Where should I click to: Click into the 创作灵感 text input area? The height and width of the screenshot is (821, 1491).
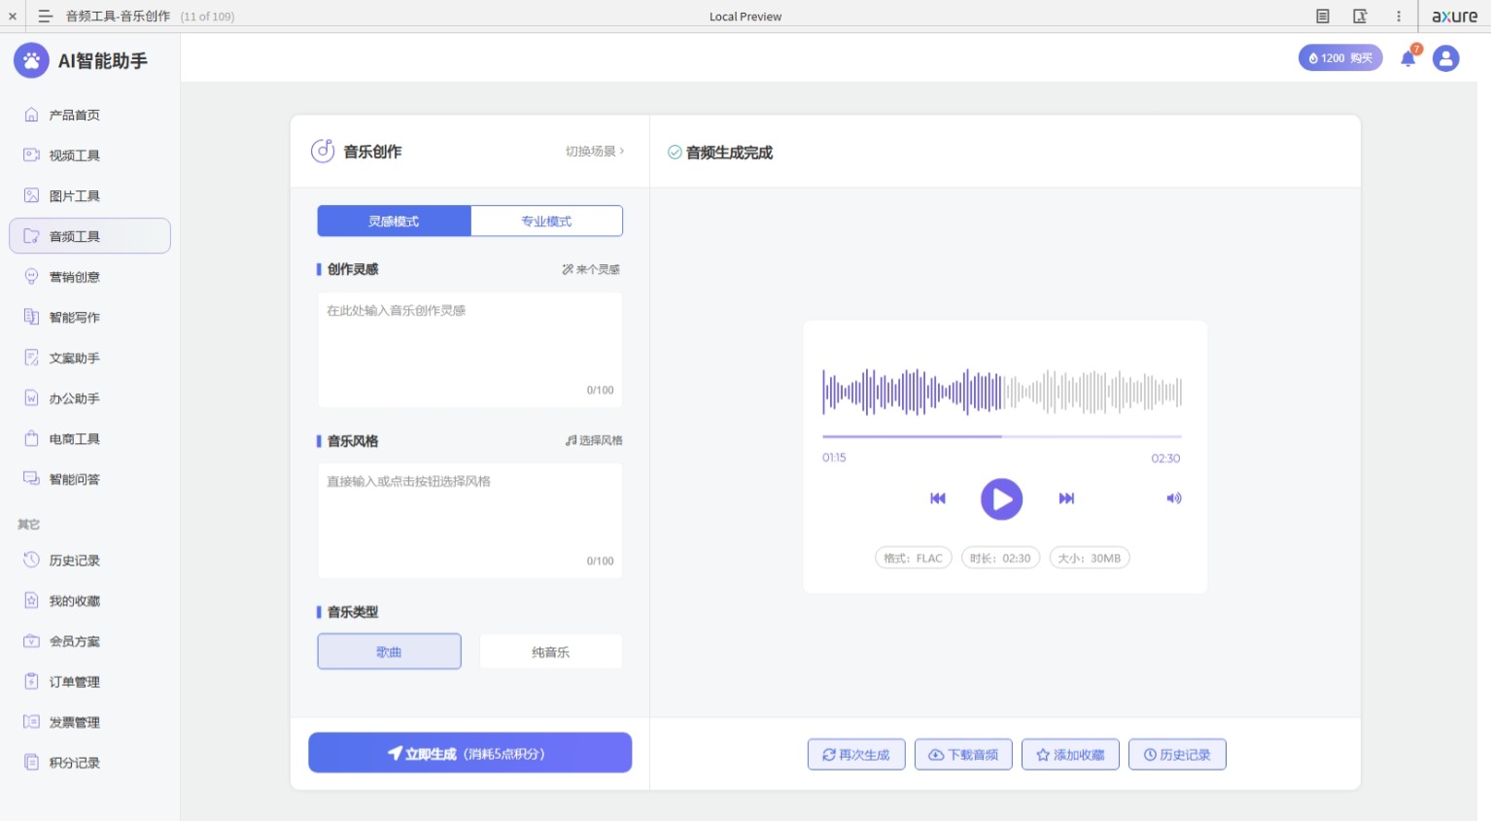[469, 345]
